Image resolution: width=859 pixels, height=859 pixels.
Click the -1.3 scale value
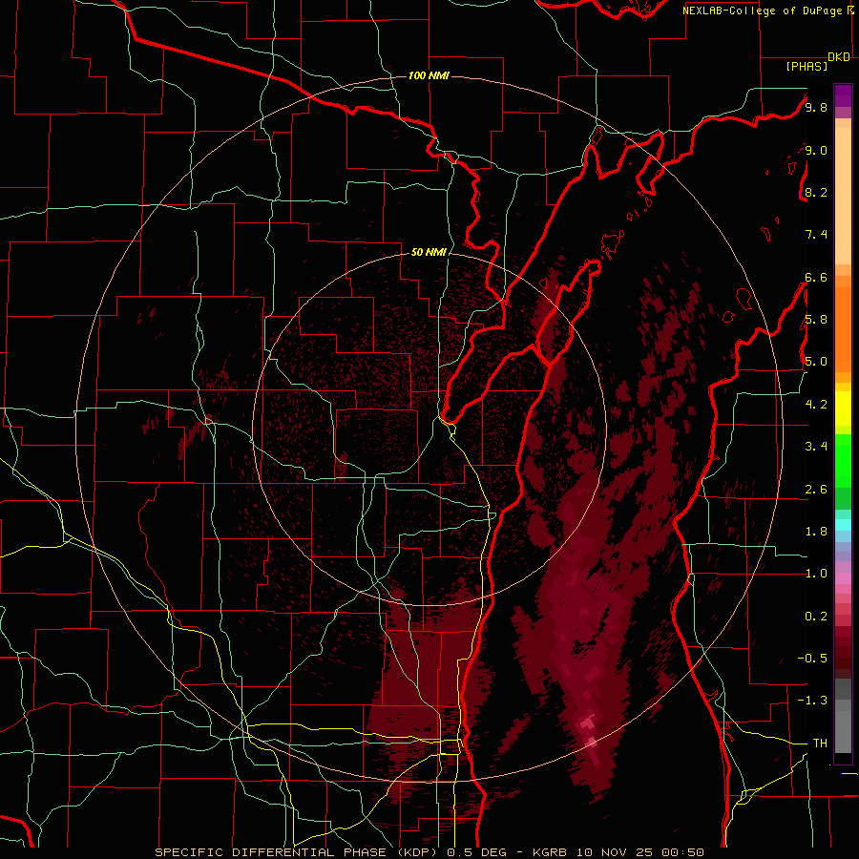[812, 701]
